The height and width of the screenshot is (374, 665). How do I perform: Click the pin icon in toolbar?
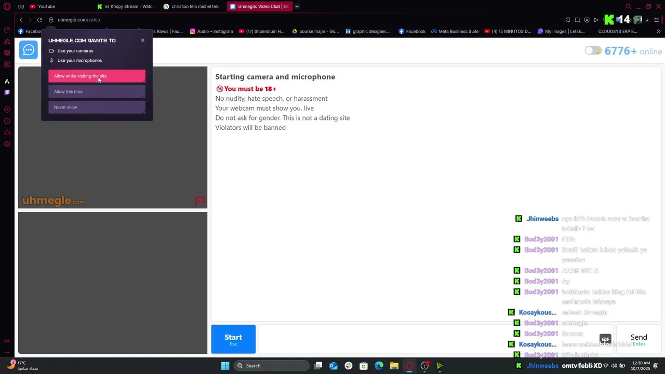[568, 20]
